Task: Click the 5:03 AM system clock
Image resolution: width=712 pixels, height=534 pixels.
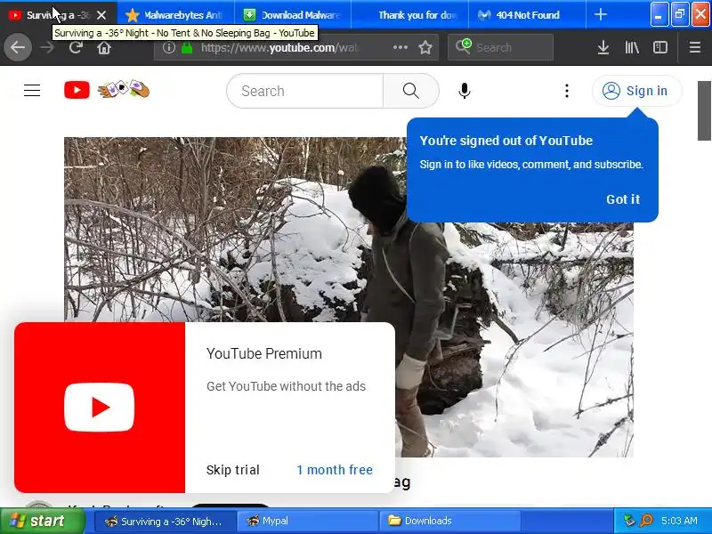Action: (679, 521)
